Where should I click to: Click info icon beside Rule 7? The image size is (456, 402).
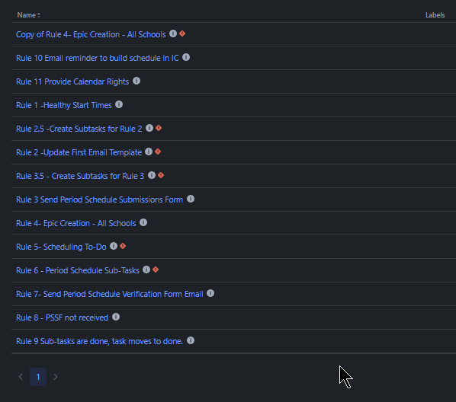coord(210,293)
